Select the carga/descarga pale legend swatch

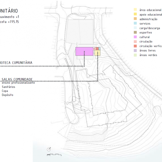pos(135,28)
